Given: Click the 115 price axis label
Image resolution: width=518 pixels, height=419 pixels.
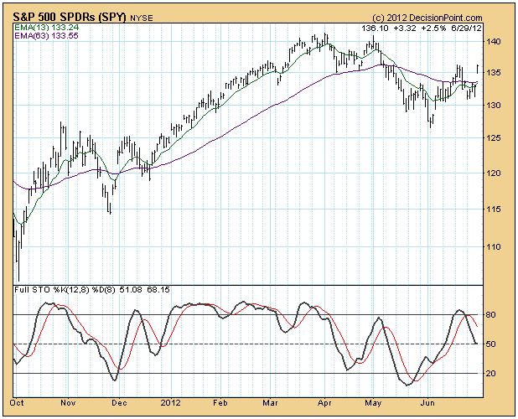Looking at the screenshot, I should coord(493,209).
